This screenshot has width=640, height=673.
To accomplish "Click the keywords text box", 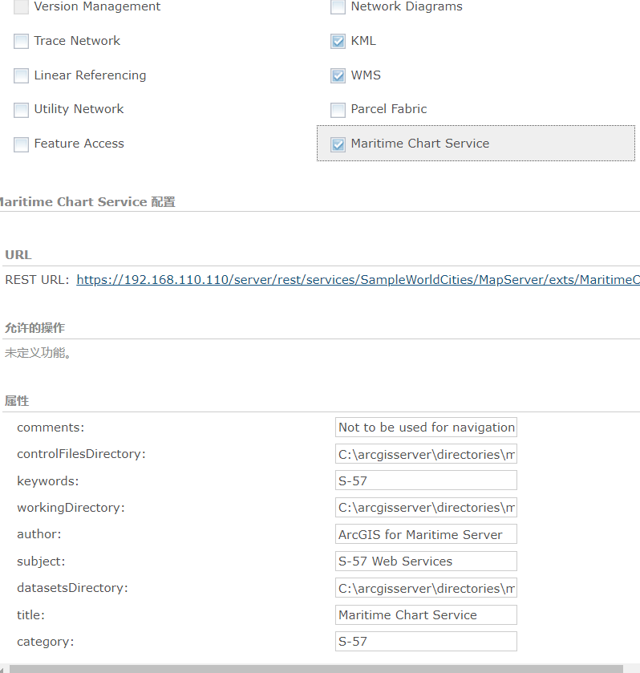I will coord(426,481).
